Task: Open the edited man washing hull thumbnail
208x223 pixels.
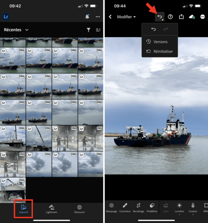Action: (x=13, y=164)
